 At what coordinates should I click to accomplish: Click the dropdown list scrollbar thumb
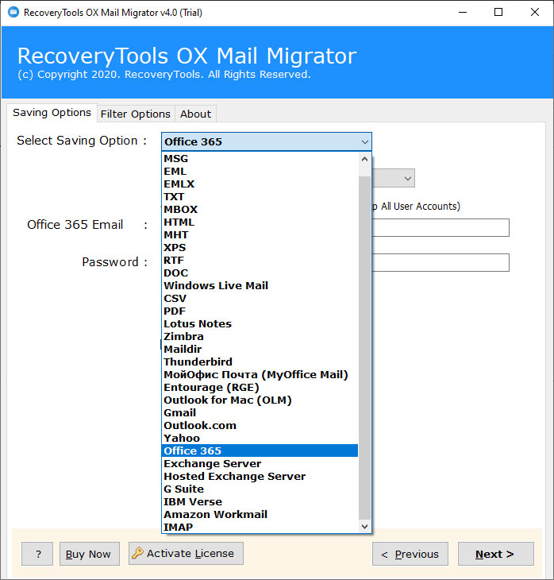point(365,348)
